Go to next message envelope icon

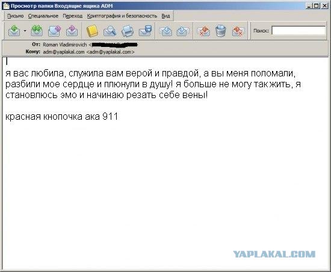182,31
